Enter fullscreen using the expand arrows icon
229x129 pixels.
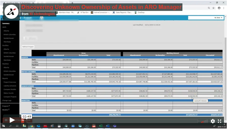[x=220, y=121]
